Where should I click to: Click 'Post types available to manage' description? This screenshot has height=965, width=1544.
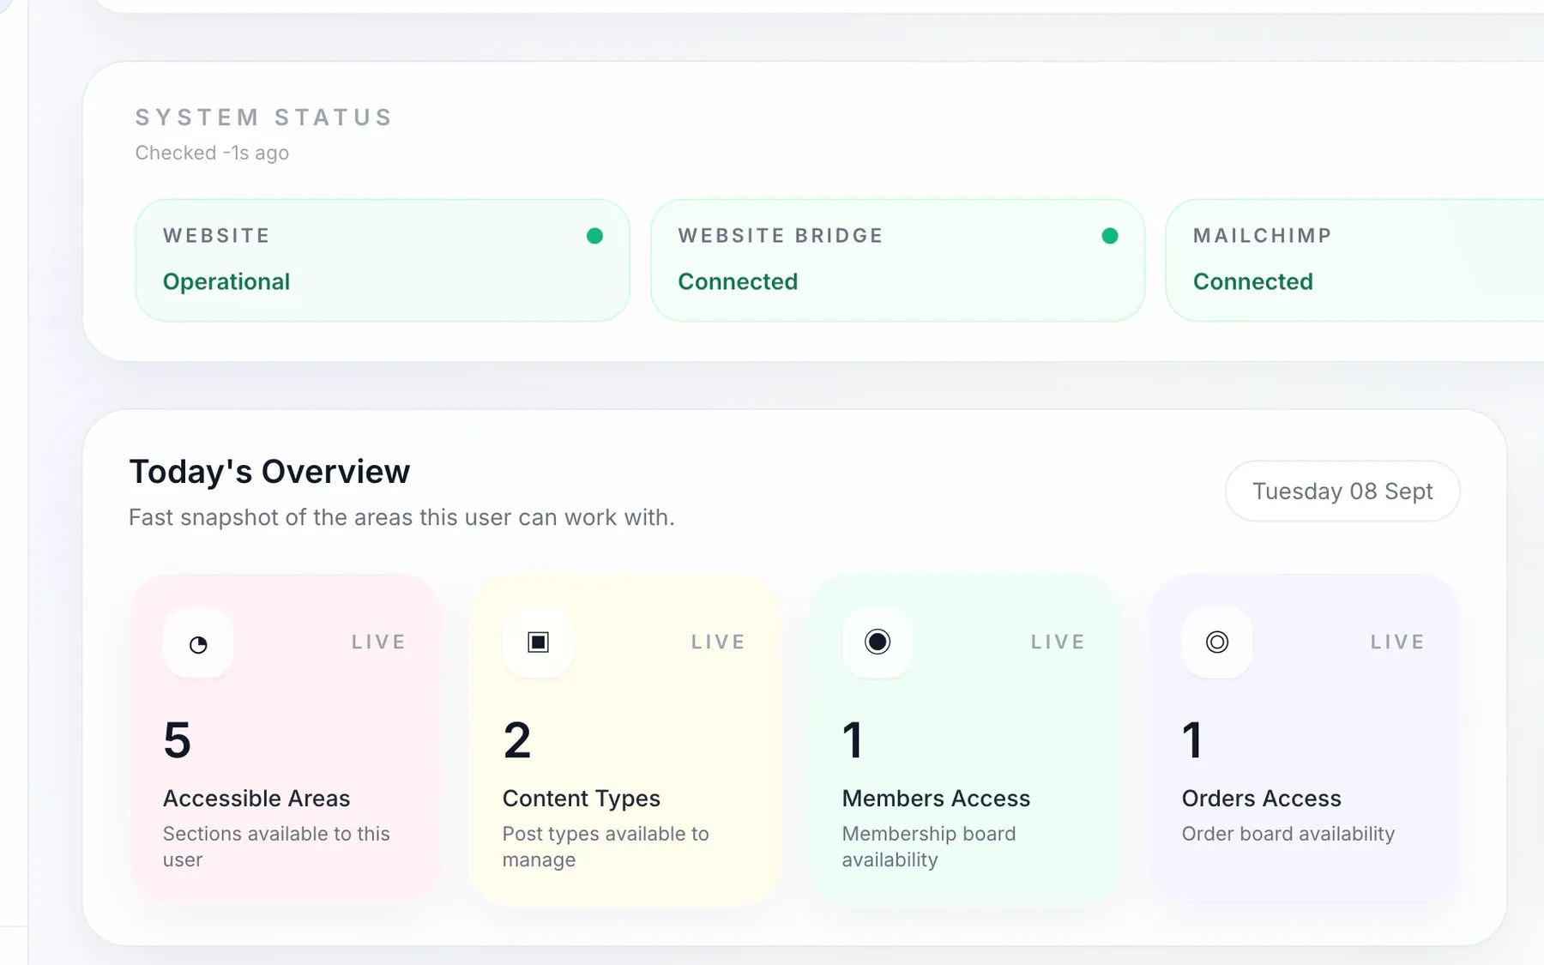coord(606,847)
